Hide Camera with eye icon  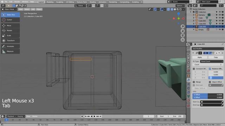(220, 15)
